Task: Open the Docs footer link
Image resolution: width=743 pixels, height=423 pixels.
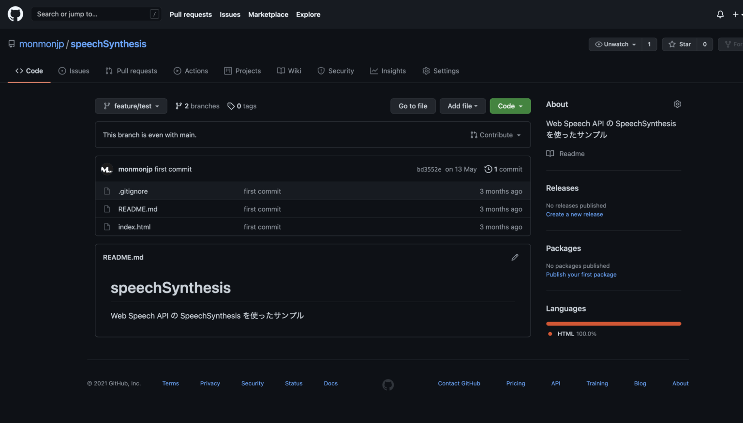Action: tap(331, 383)
